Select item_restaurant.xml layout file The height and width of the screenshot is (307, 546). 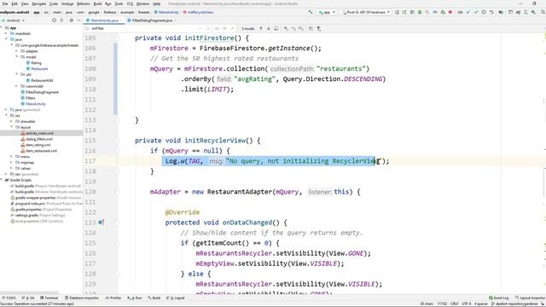click(x=38, y=151)
